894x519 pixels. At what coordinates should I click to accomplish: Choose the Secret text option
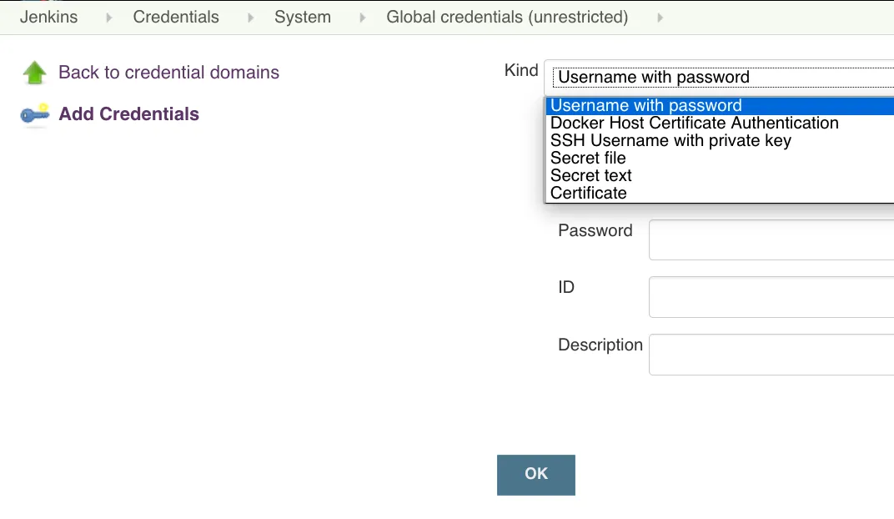point(591,176)
